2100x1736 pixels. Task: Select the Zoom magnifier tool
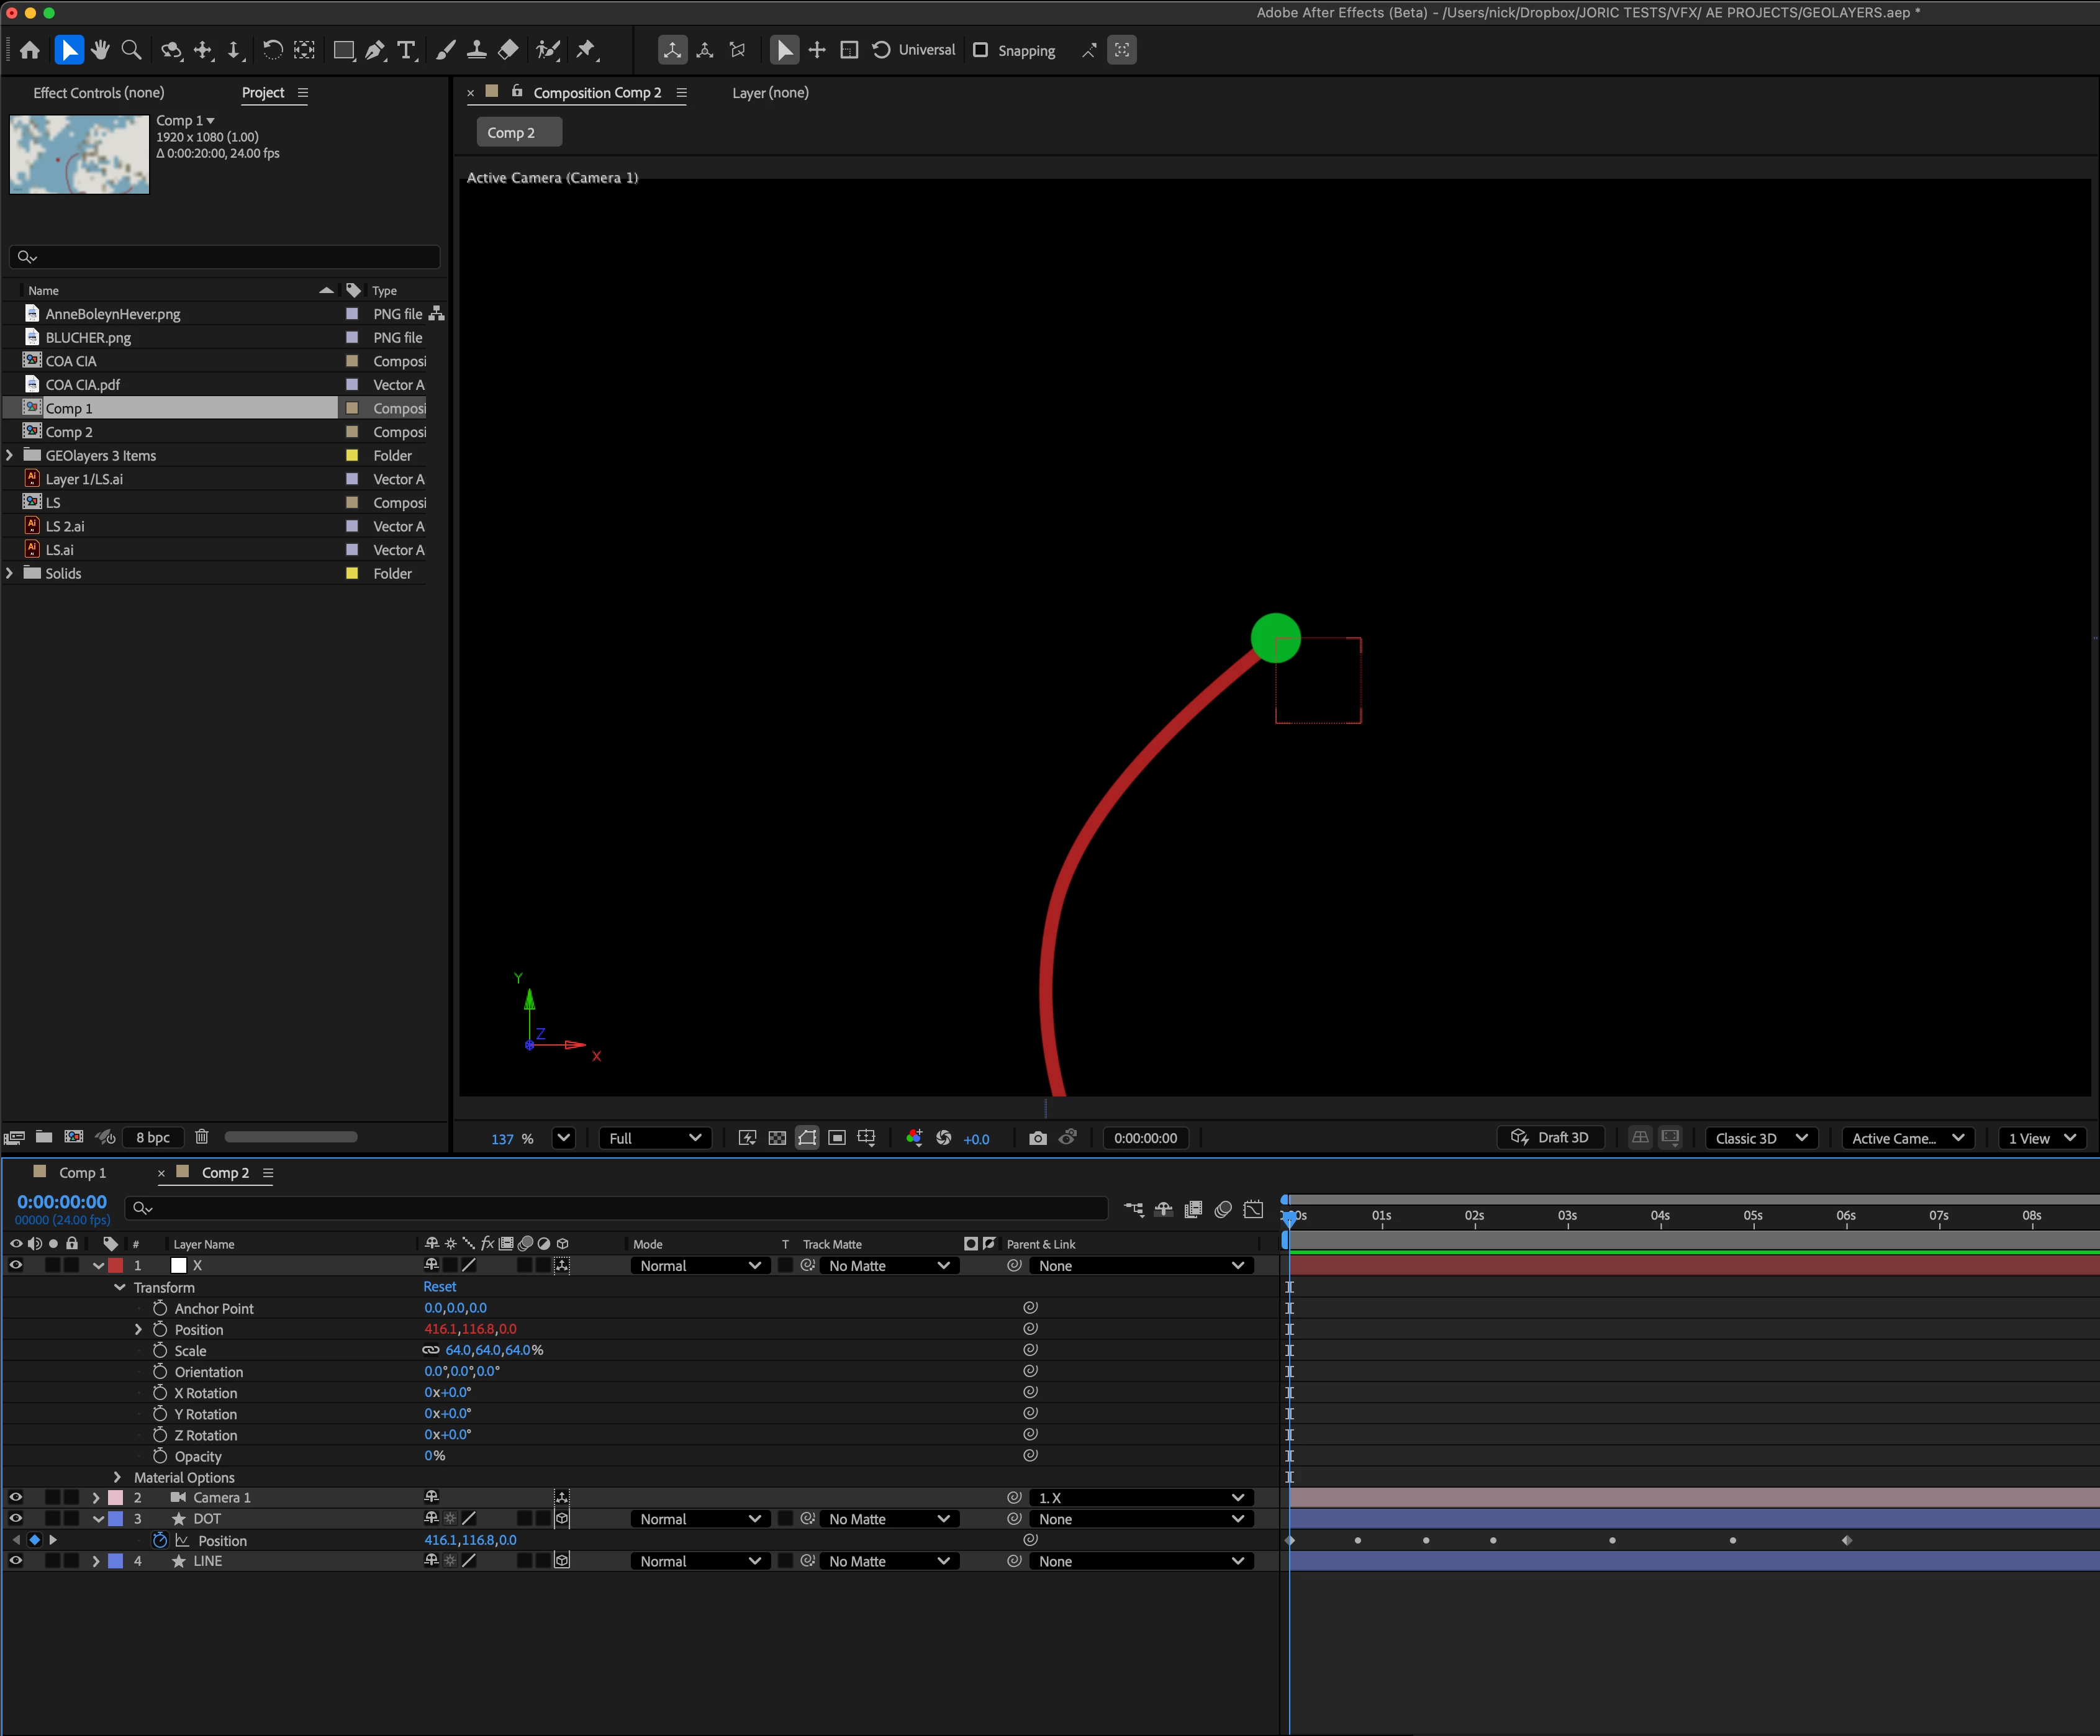[x=131, y=50]
